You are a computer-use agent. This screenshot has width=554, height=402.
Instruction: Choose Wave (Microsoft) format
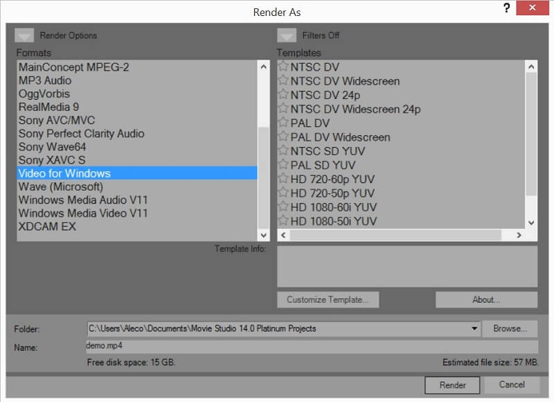tap(137, 186)
